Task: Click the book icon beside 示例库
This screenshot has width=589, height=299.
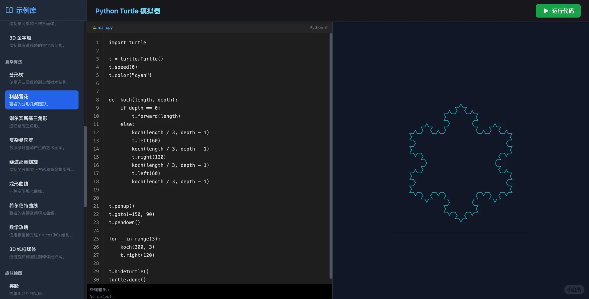Action: point(9,10)
